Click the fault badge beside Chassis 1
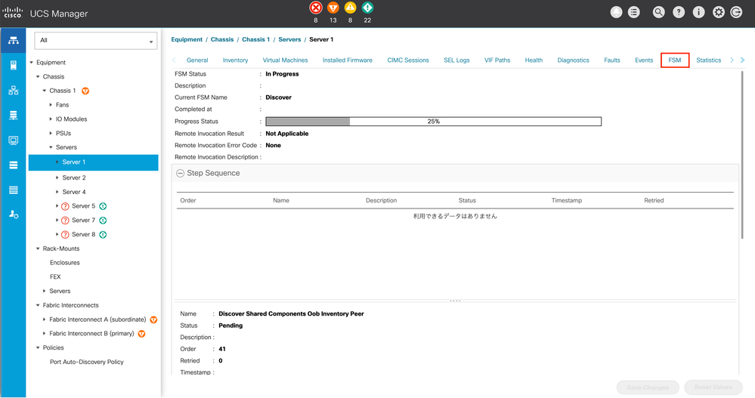Image resolution: width=755 pixels, height=398 pixels. coord(85,91)
